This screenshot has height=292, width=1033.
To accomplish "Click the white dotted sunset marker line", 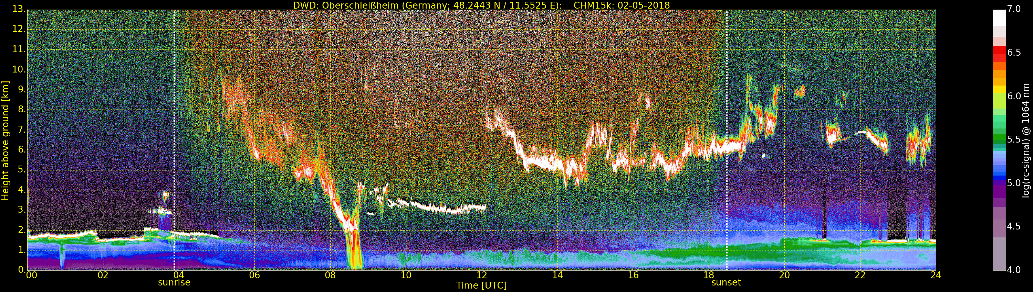I will point(726,140).
